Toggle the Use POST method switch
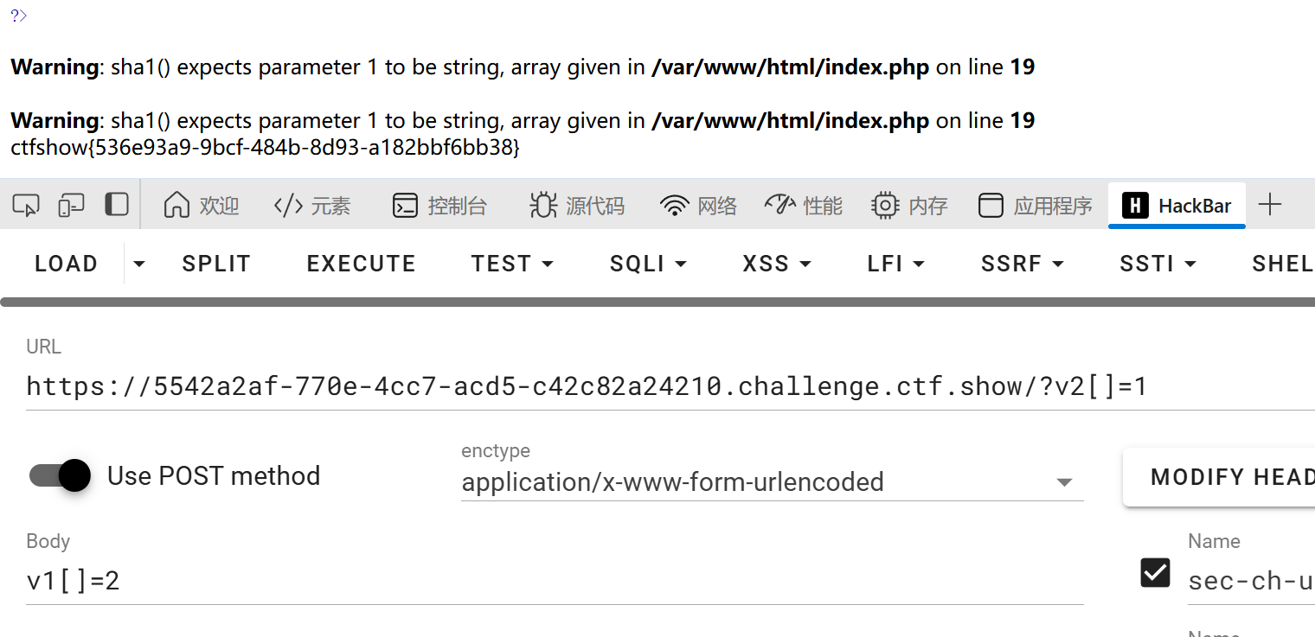 [61, 475]
